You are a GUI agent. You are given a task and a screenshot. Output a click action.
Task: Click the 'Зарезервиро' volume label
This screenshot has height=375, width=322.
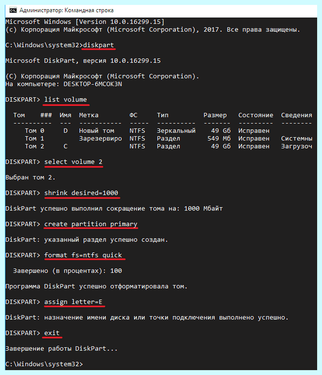pos(100,139)
